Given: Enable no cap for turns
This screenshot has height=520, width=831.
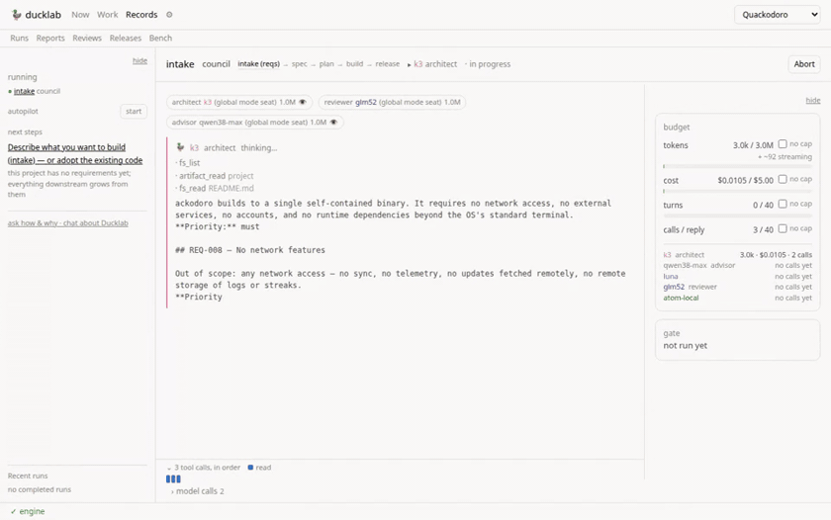Looking at the screenshot, I should (x=783, y=204).
